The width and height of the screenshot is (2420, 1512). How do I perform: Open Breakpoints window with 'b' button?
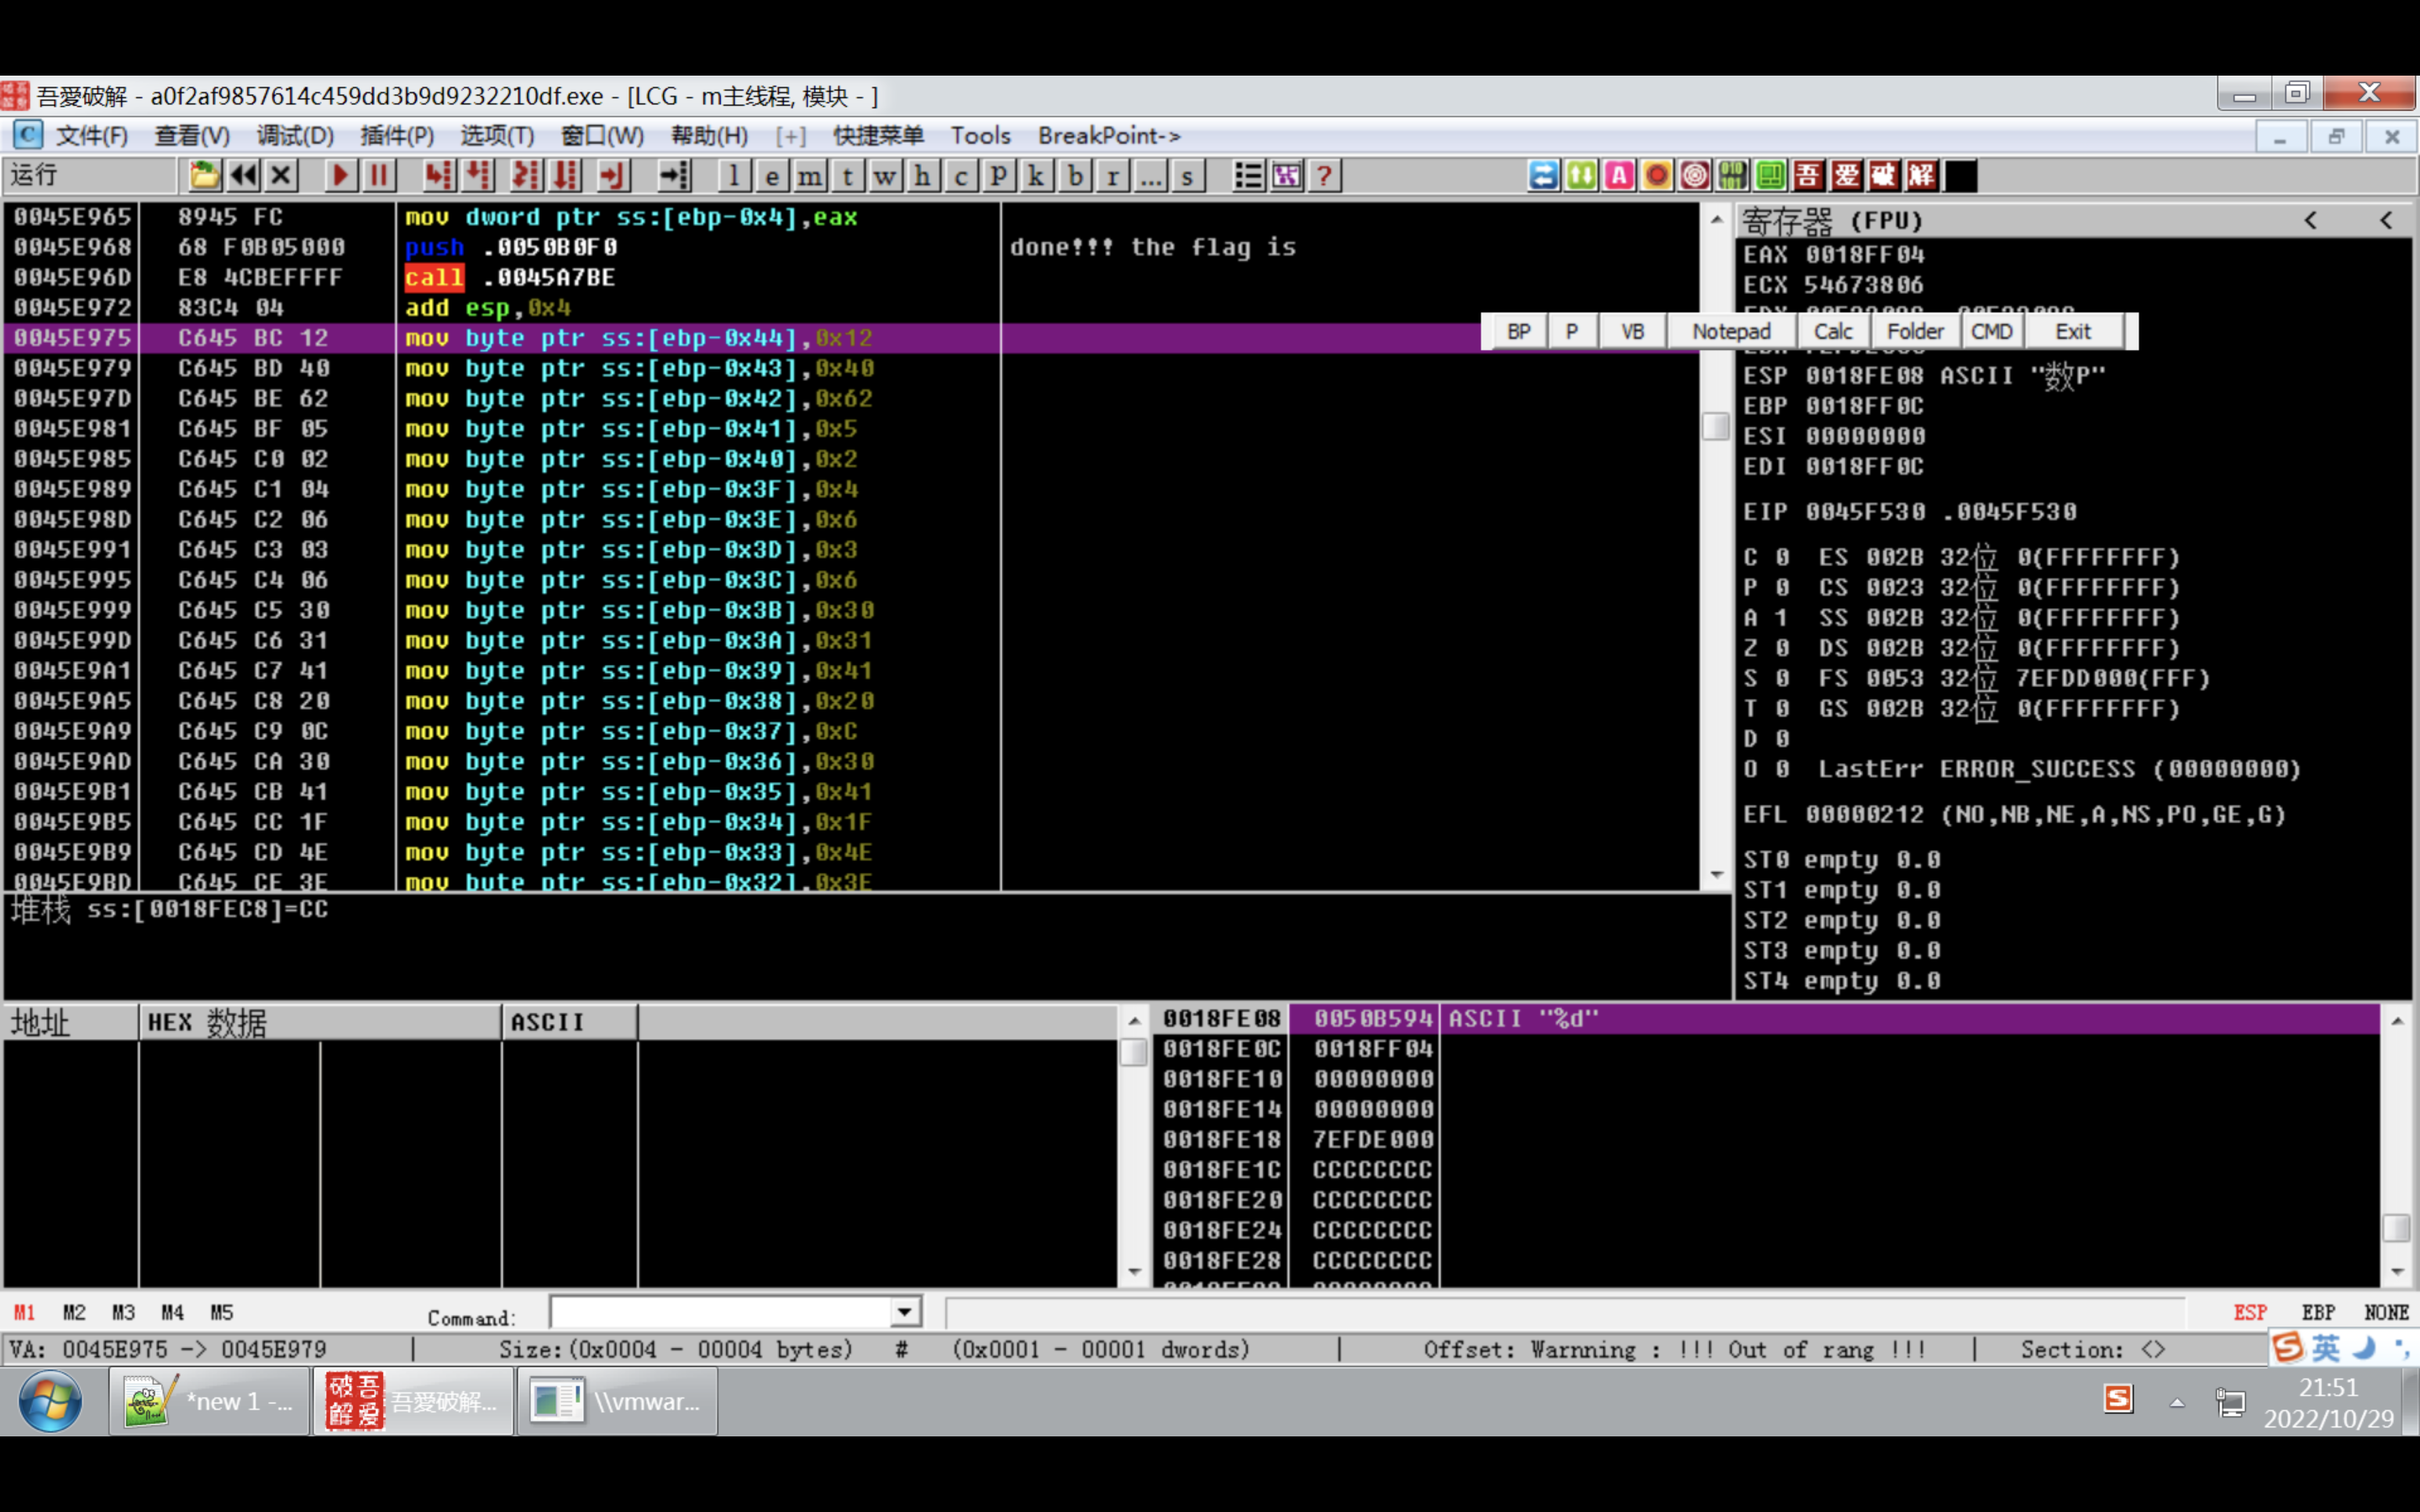pos(1075,176)
